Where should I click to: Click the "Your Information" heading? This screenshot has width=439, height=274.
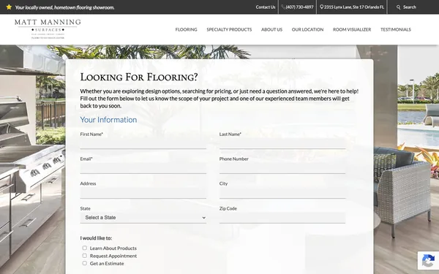[x=108, y=120]
